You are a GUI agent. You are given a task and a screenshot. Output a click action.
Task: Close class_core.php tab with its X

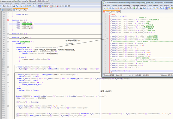pyautogui.click(x=27, y=10)
